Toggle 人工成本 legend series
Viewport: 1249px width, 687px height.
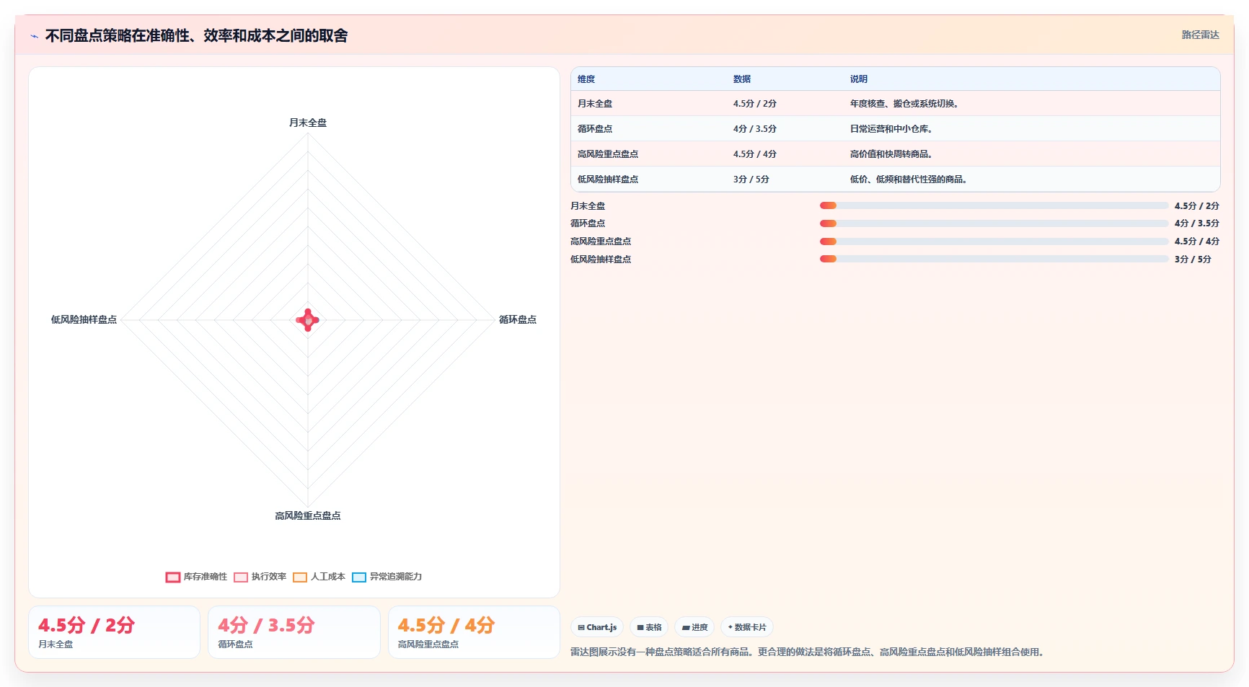319,577
